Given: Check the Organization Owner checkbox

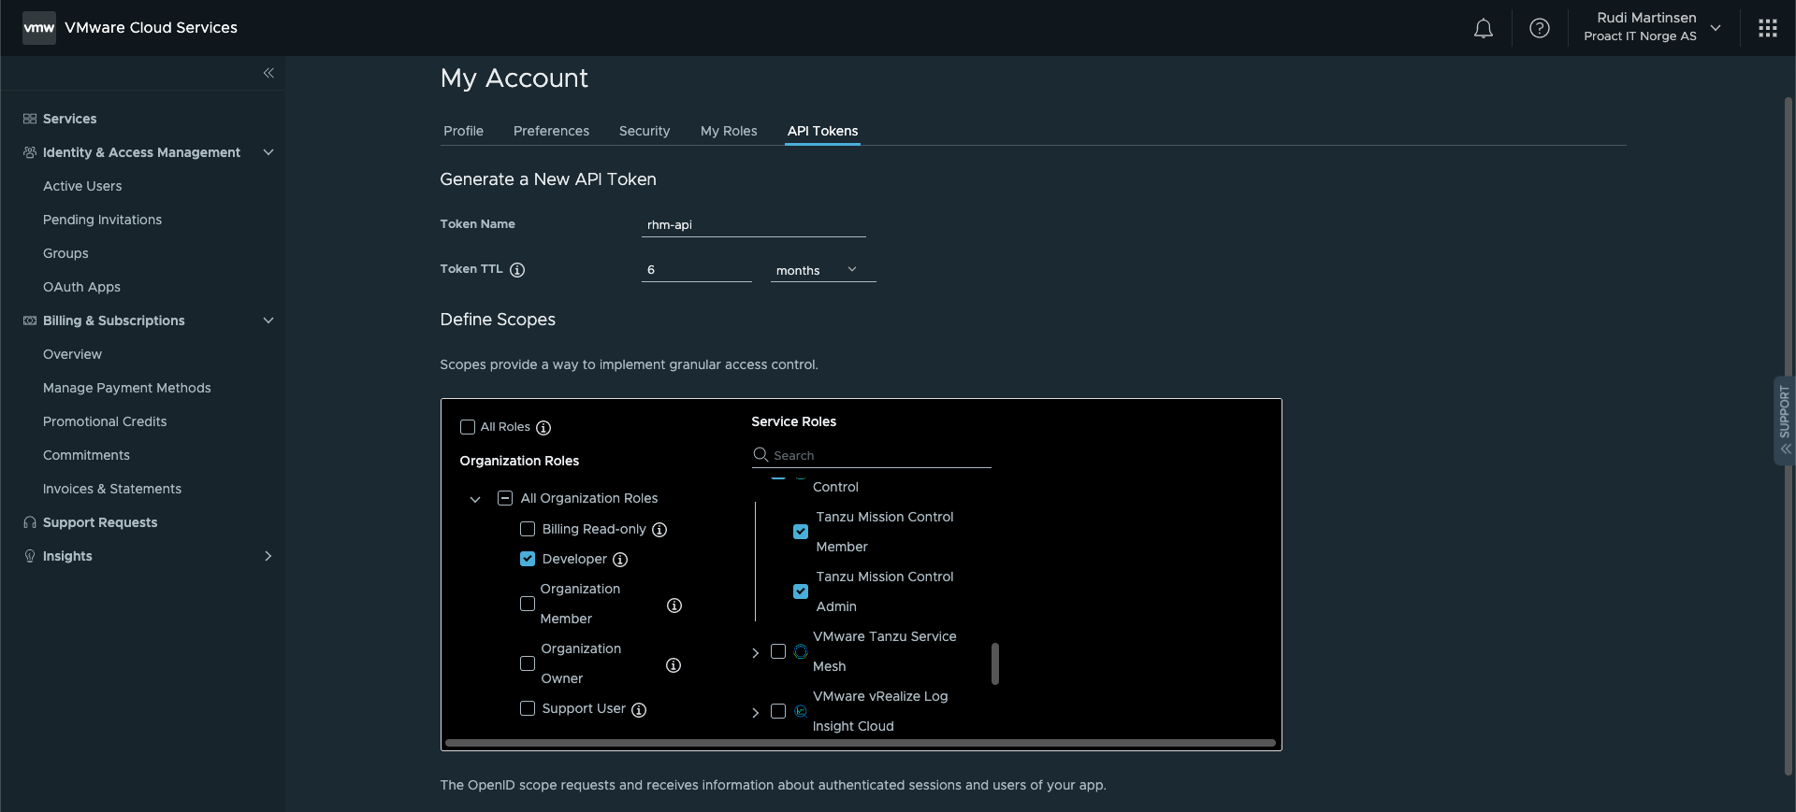Looking at the screenshot, I should click(528, 663).
